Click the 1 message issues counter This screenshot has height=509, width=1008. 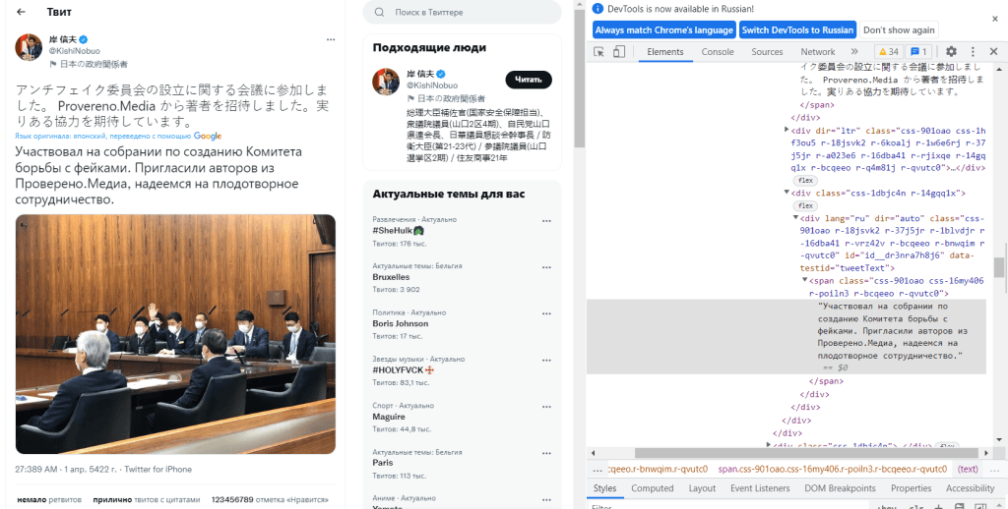[x=918, y=52]
